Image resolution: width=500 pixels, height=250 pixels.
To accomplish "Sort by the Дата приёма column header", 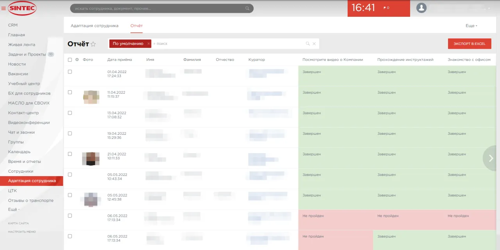I will pyautogui.click(x=120, y=60).
